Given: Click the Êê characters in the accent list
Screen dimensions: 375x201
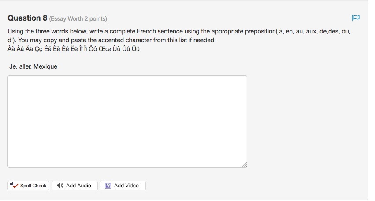Looking at the screenshot, I should tap(71, 48).
